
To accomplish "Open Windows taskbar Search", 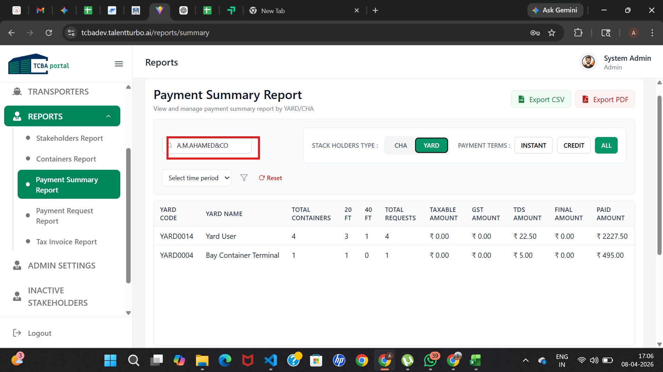I will (133, 361).
